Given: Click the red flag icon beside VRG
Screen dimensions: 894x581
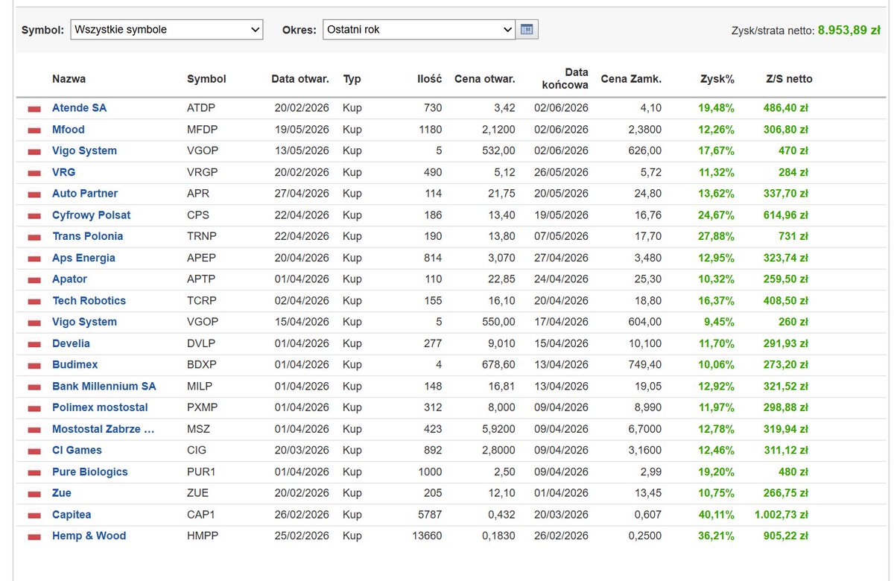Looking at the screenshot, I should (34, 173).
